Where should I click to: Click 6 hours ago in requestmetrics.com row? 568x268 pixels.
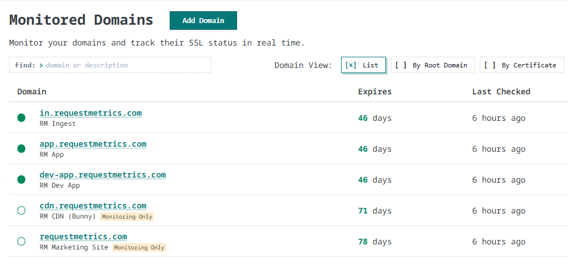pos(499,242)
